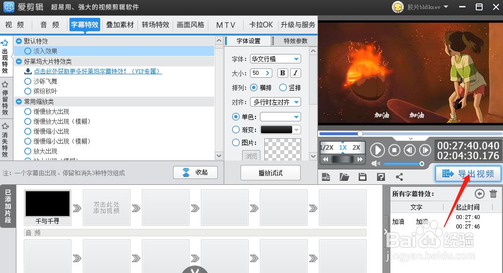Click the rewind double-arrow icon
The height and width of the screenshot is (273, 503).
pyautogui.click(x=325, y=159)
